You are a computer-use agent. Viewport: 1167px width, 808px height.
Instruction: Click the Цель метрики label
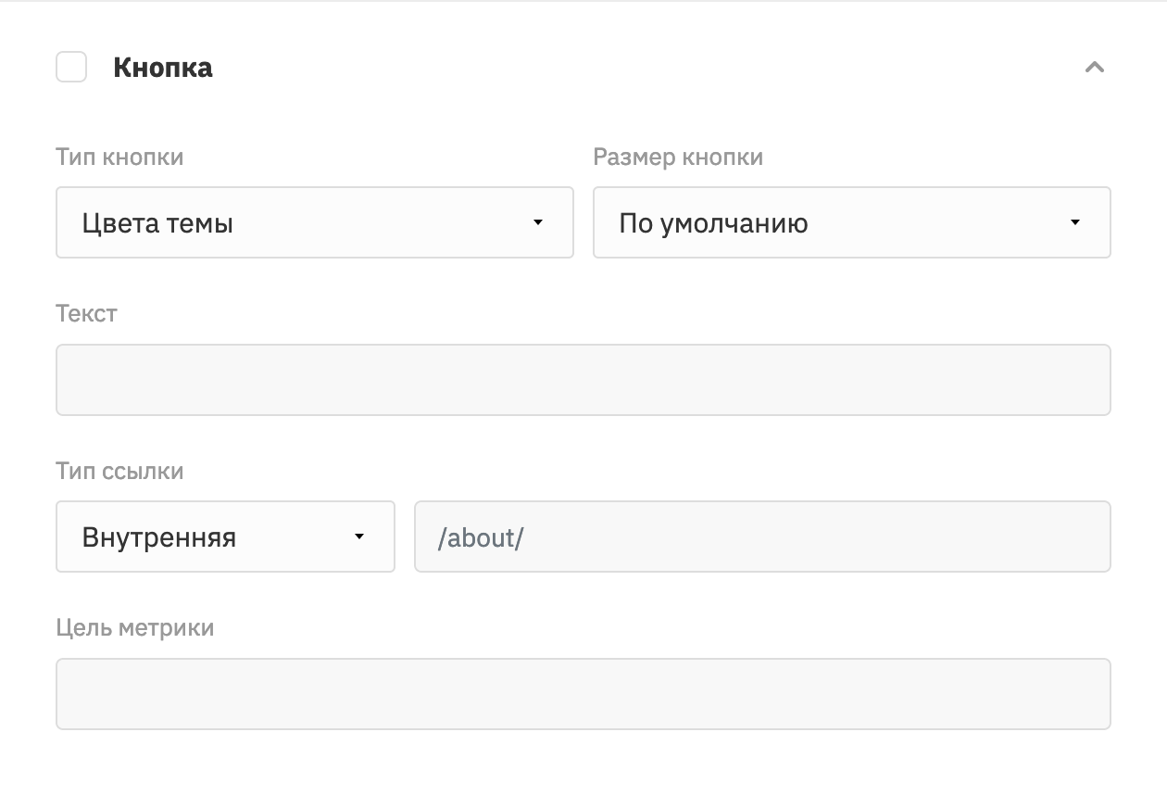click(135, 627)
